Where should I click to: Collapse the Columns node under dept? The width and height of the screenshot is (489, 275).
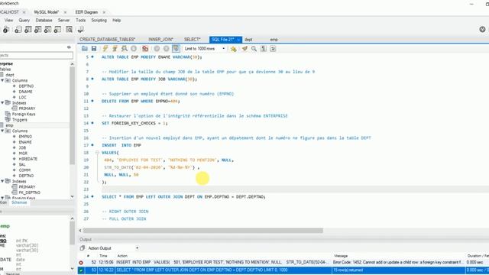2,80
